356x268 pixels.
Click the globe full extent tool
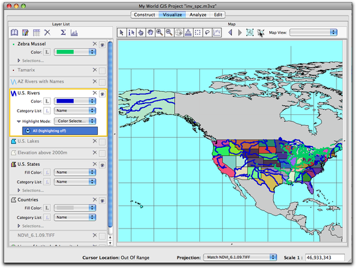(179, 33)
